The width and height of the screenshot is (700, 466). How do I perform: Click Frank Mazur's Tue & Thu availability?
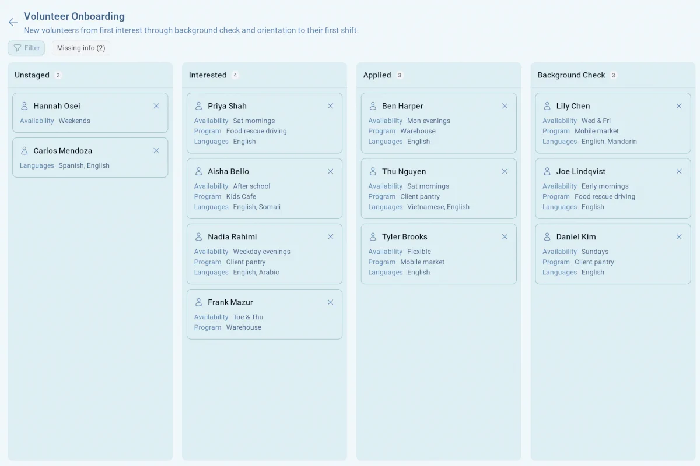(x=249, y=317)
